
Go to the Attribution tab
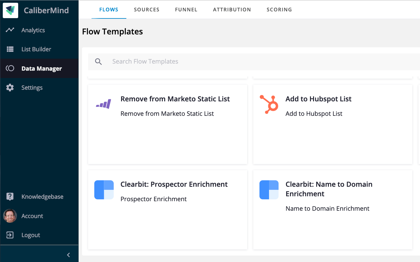(232, 10)
